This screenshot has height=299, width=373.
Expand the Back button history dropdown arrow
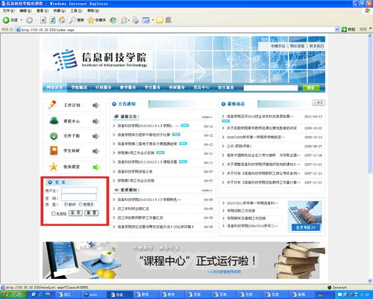pyautogui.click(x=22, y=20)
